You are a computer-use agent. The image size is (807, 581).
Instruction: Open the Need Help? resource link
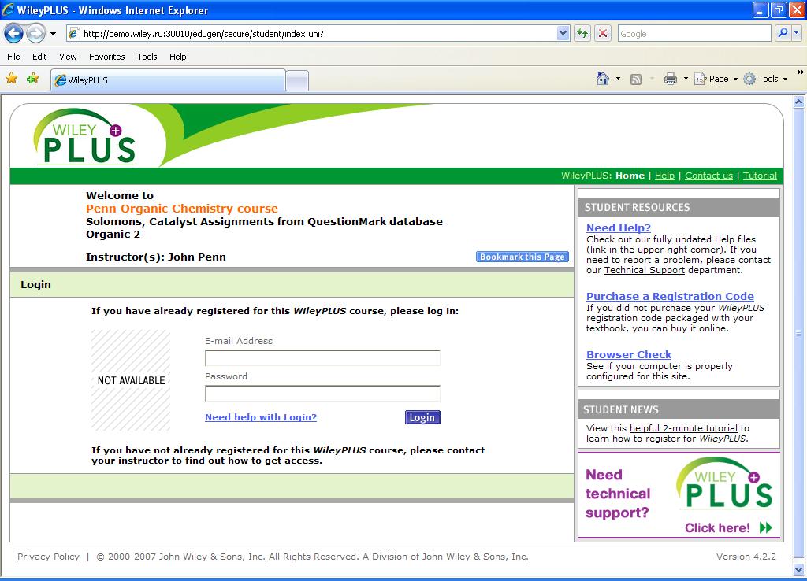(x=619, y=228)
